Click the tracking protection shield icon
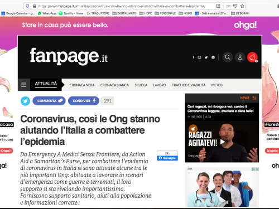279x209 pixels. click(27, 6)
